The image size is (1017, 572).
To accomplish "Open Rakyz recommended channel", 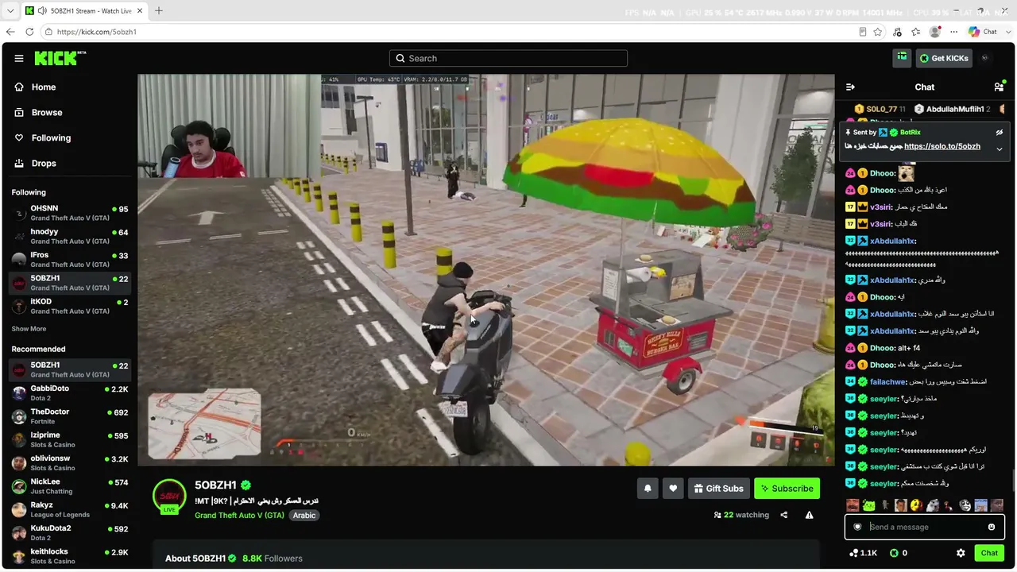I will pos(69,509).
